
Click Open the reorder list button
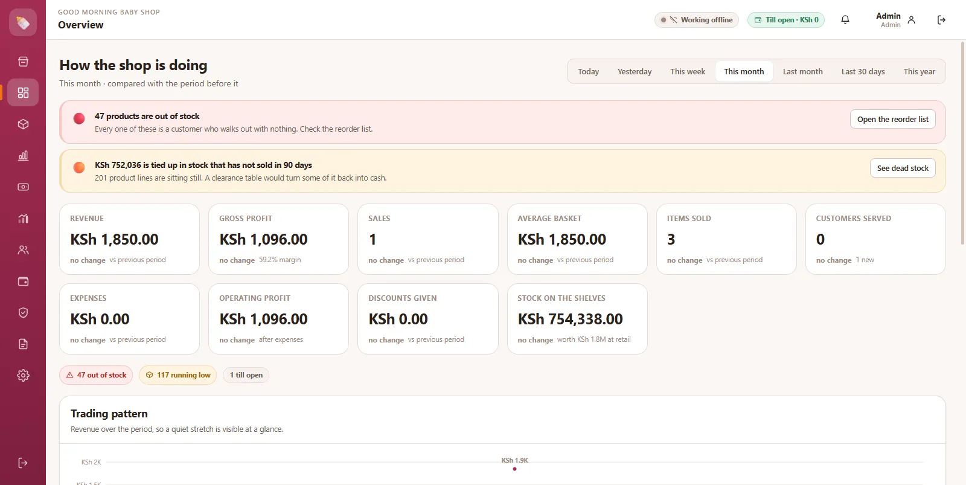tap(893, 119)
